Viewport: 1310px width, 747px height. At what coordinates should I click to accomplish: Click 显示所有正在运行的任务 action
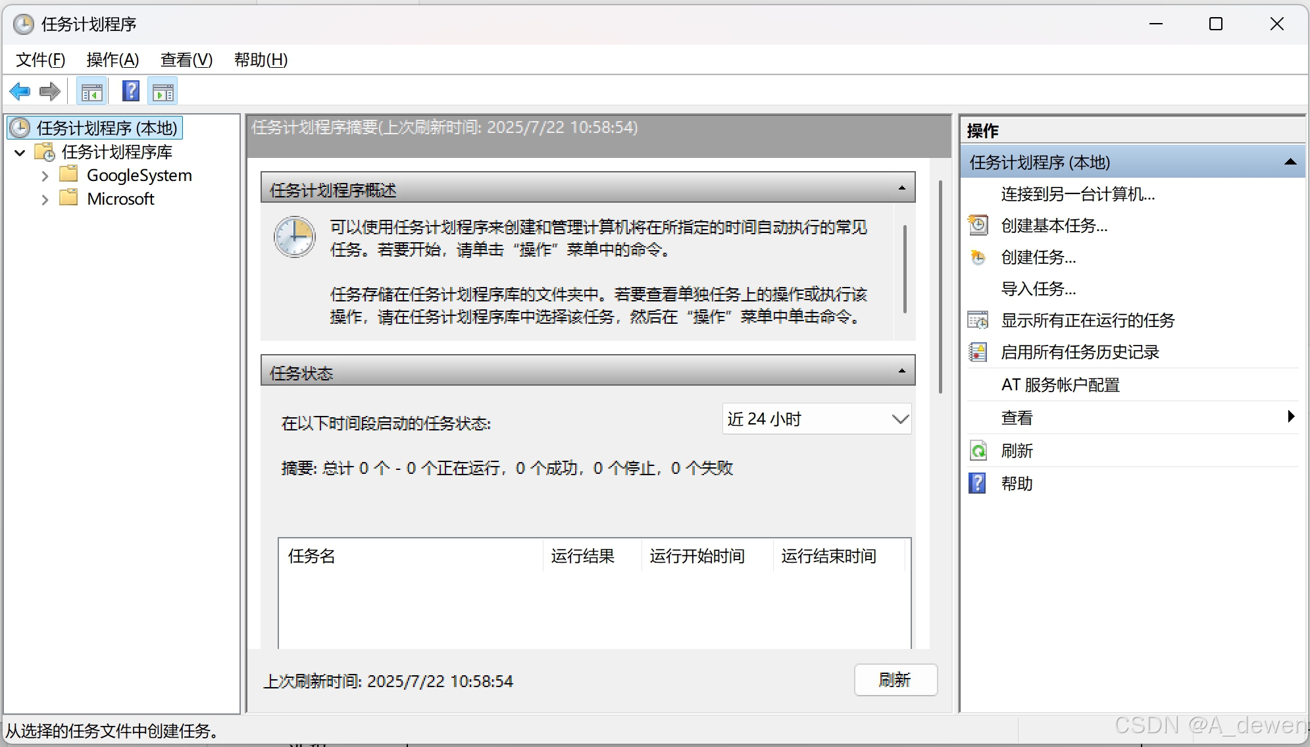(1088, 321)
